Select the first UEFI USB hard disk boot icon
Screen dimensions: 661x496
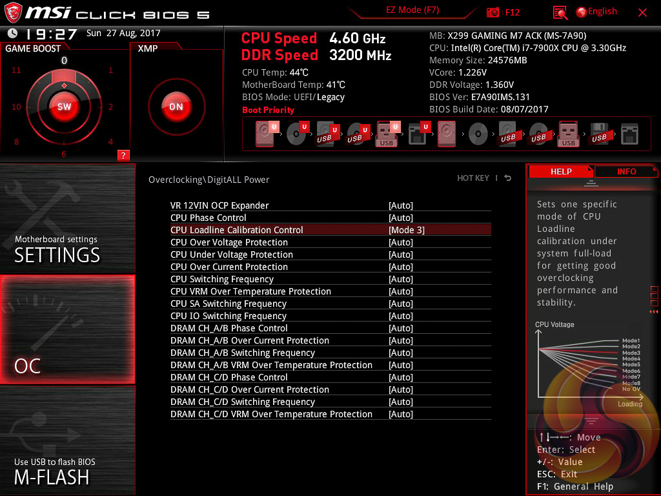327,133
